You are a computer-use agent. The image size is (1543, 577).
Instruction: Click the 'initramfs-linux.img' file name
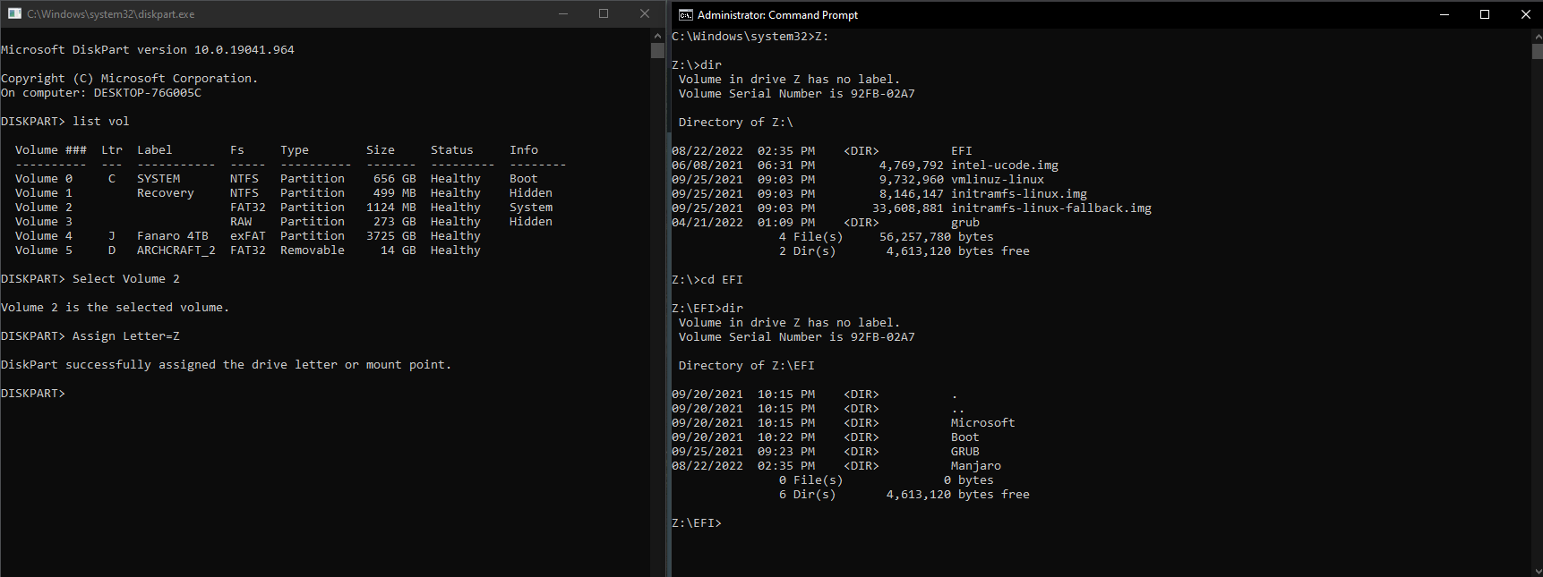pyautogui.click(x=1019, y=194)
